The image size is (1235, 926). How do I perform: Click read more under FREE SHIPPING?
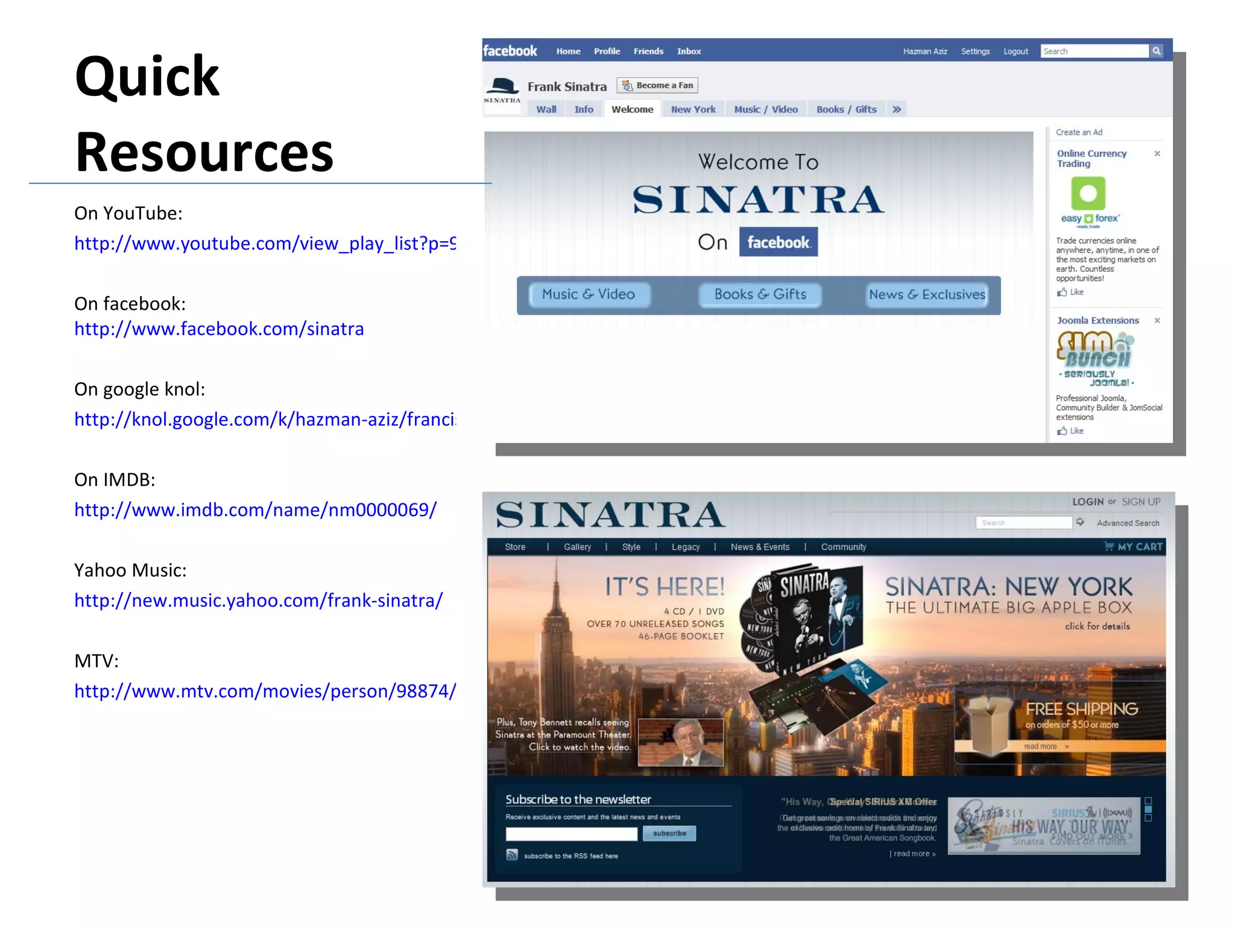click(1046, 746)
